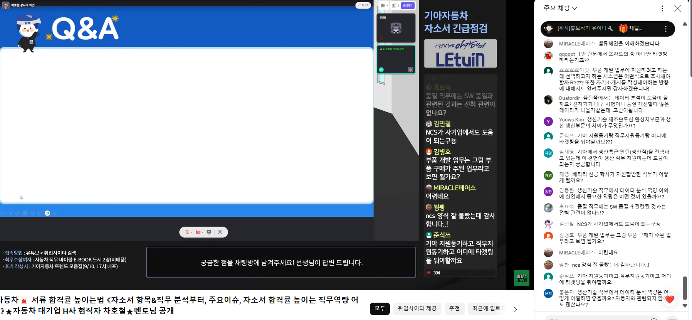Image resolution: width=692 pixels, height=320 pixels.
Task: Open the 주요 채팅 chat mode dropdown
Action: 560,8
